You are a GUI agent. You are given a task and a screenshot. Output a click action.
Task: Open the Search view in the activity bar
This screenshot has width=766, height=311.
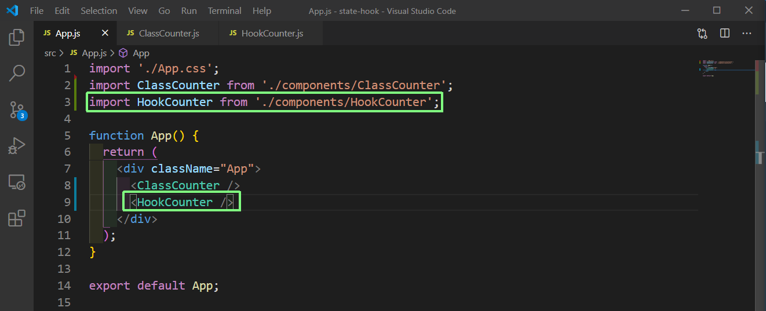17,73
